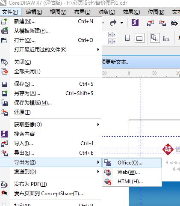Click the Office export icon in submenu
This screenshot has height=206, width=180.
click(108, 163)
